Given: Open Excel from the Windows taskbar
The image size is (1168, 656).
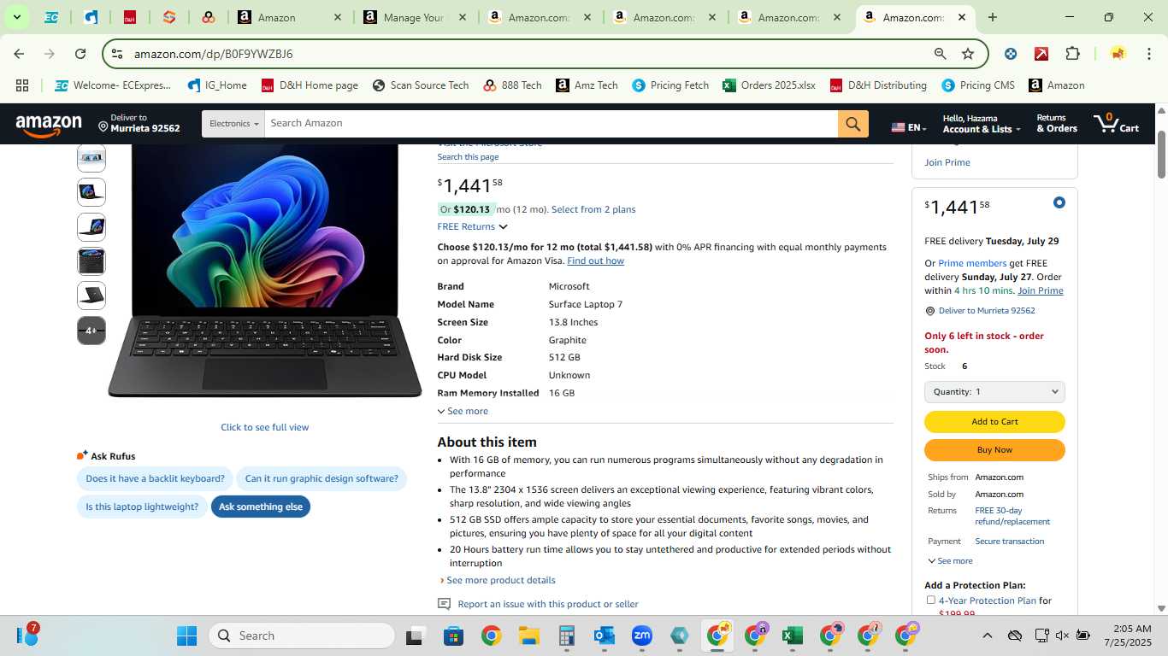Looking at the screenshot, I should (x=793, y=635).
